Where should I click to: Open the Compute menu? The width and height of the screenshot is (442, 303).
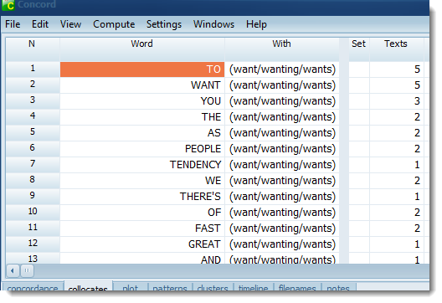pos(114,24)
